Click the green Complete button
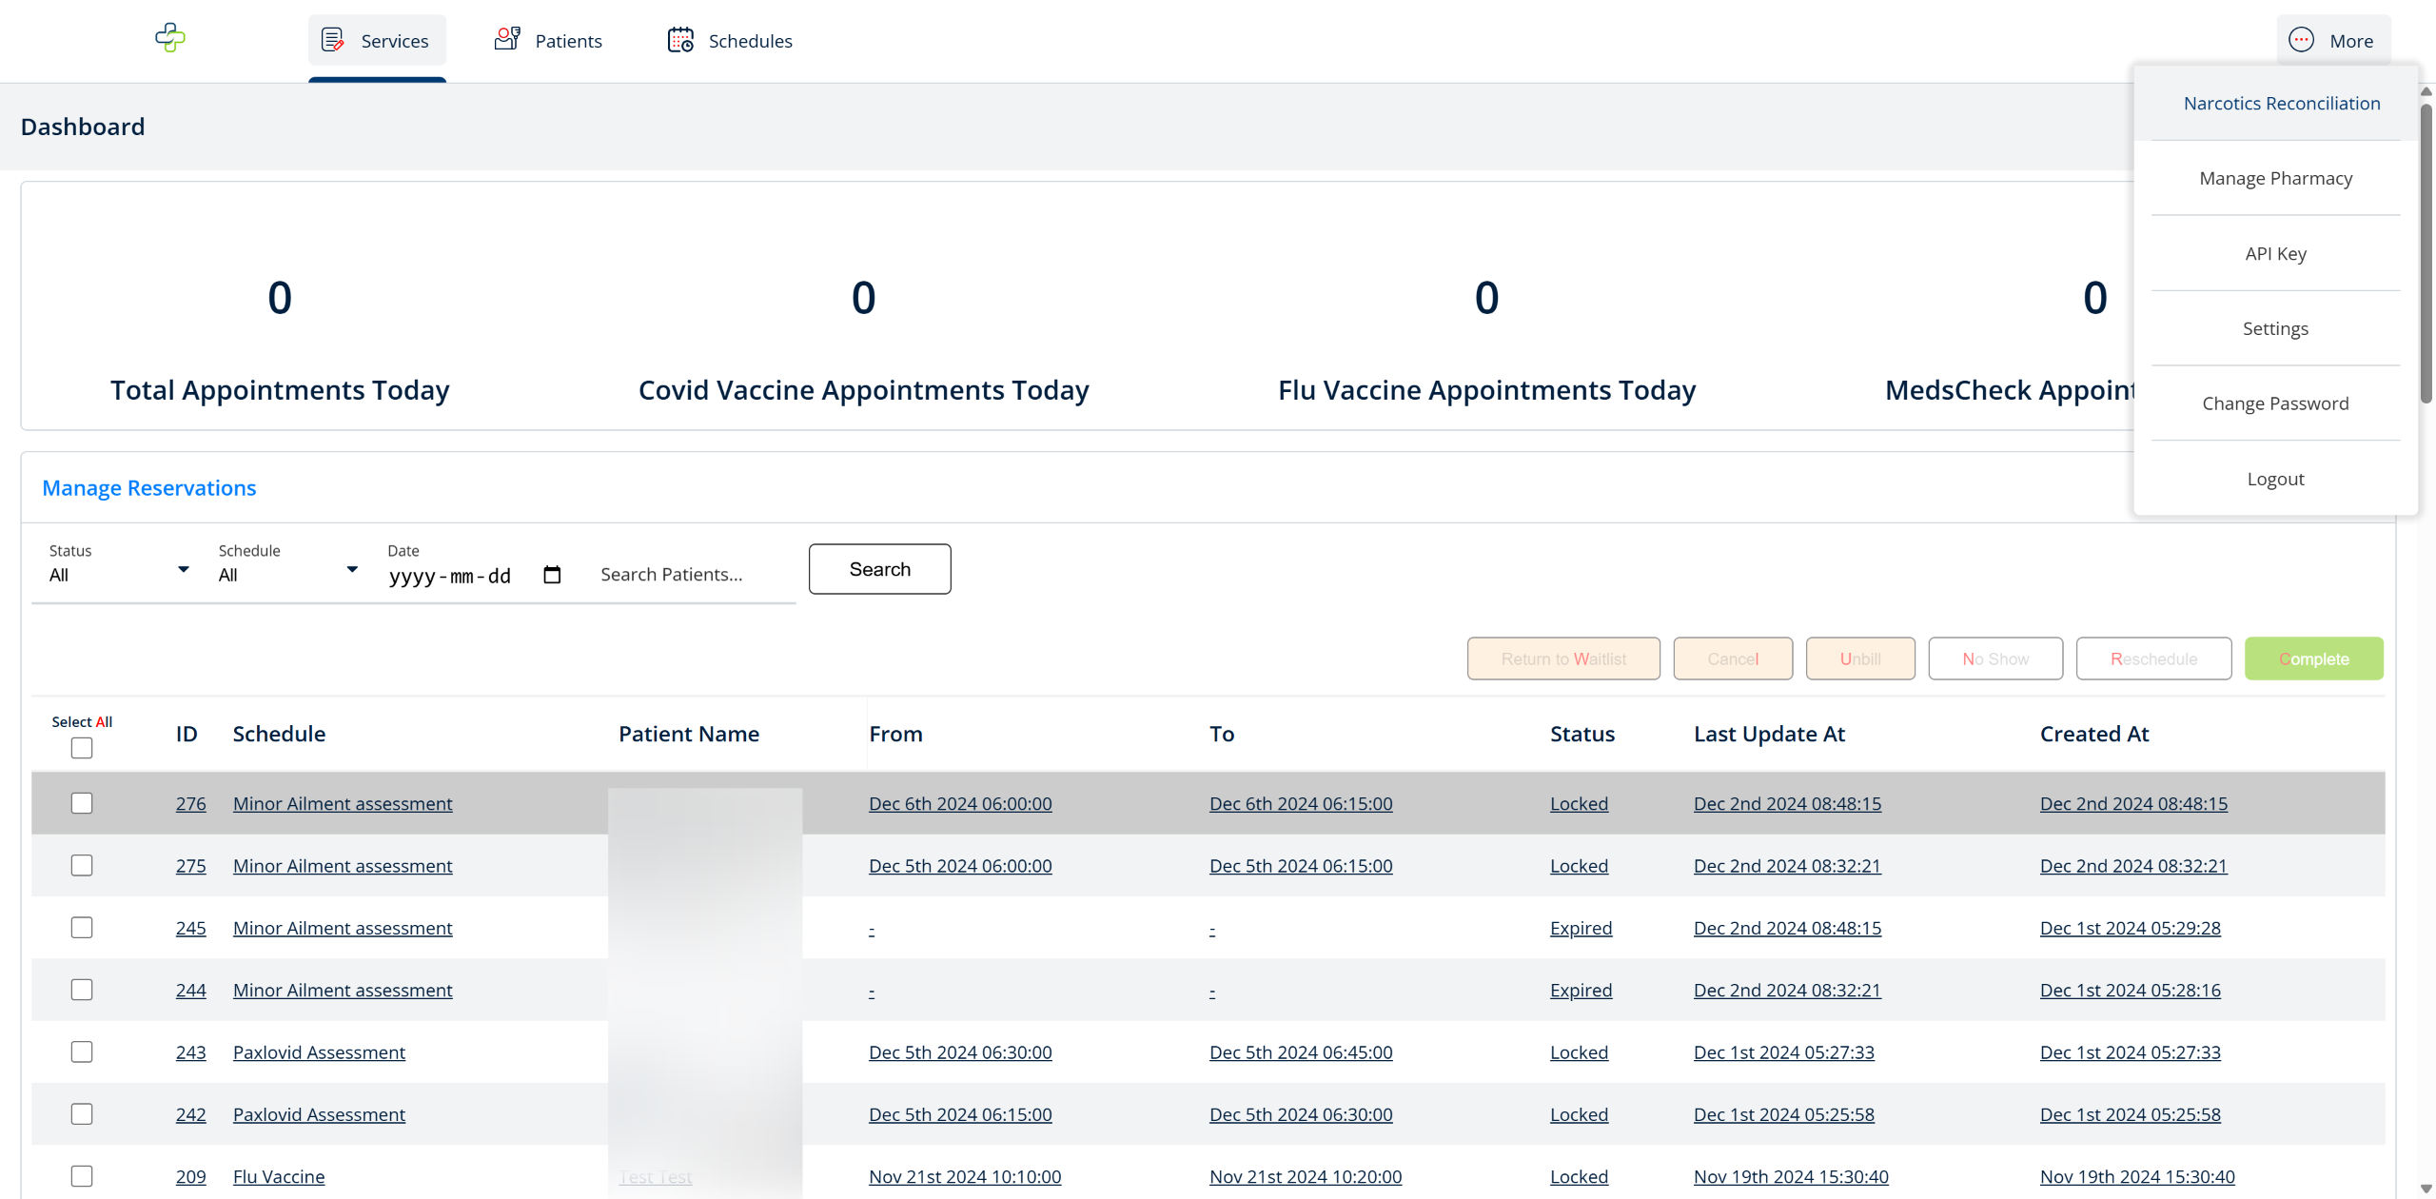This screenshot has height=1199, width=2436. point(2313,658)
